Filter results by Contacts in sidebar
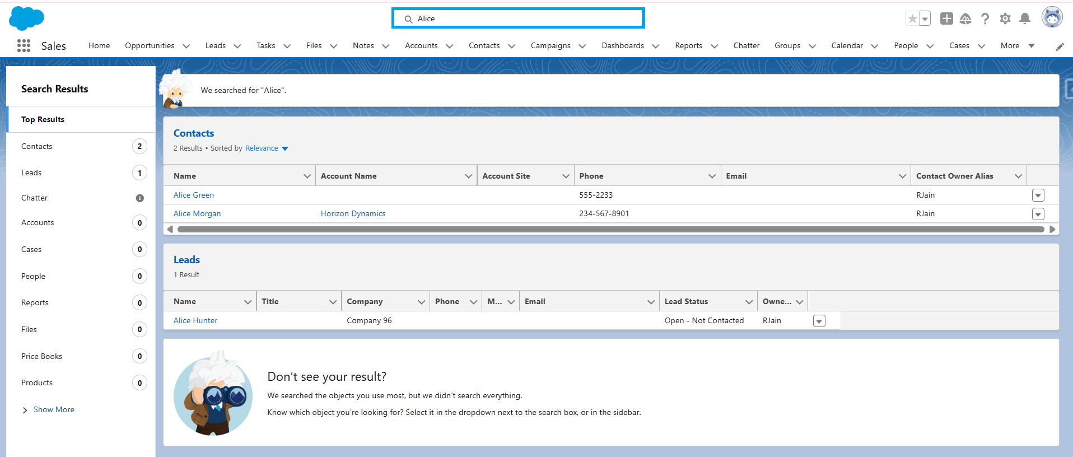The image size is (1073, 457). click(81, 146)
